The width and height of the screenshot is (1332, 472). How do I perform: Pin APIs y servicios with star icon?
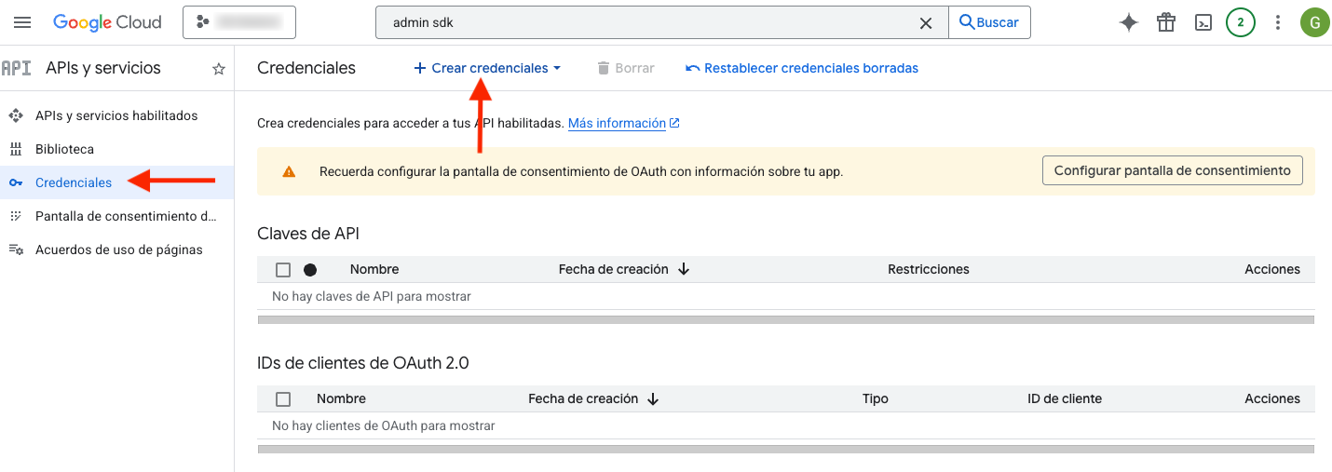coord(219,69)
